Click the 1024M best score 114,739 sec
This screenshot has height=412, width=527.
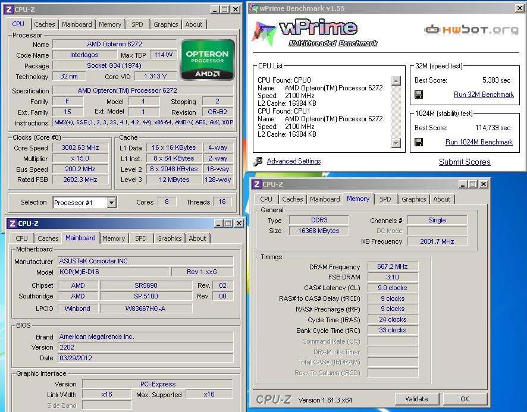[x=493, y=128]
